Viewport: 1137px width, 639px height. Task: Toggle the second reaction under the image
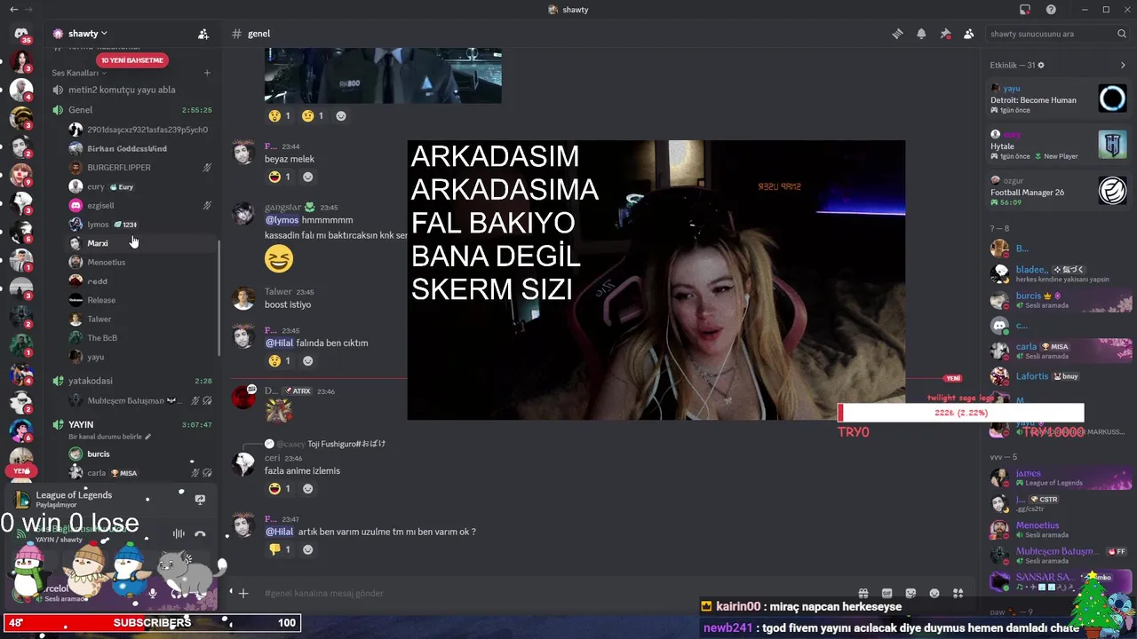pyautogui.click(x=313, y=115)
